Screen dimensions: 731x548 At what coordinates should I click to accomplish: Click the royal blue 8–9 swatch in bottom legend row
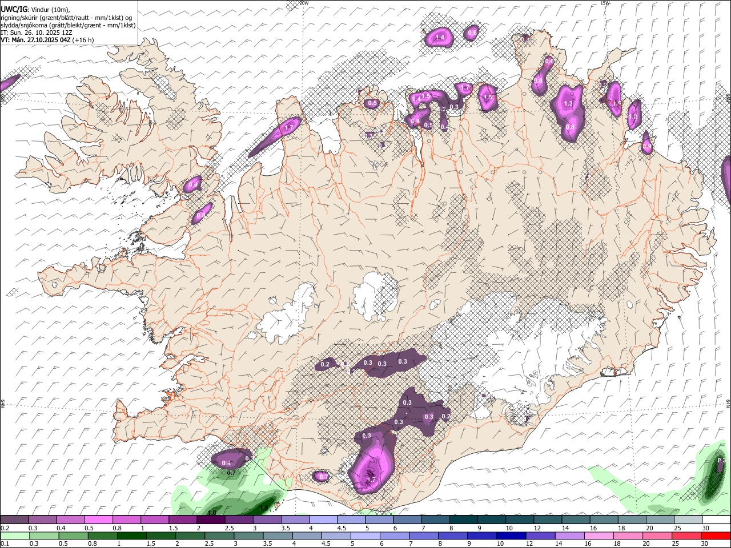(x=453, y=535)
